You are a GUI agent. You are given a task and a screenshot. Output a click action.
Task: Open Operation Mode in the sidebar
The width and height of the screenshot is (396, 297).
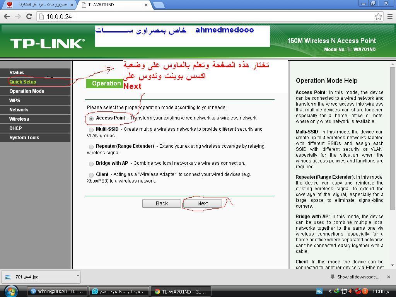tap(35, 91)
